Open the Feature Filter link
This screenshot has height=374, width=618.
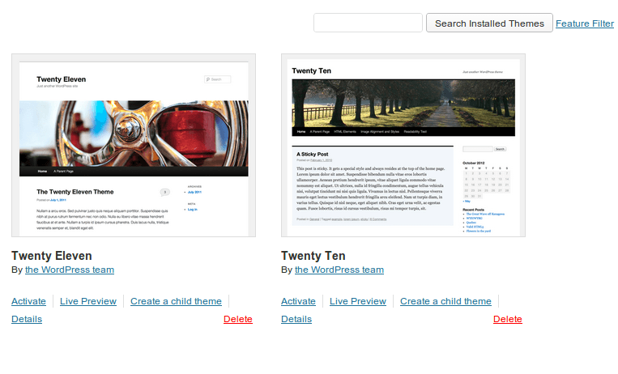(585, 23)
